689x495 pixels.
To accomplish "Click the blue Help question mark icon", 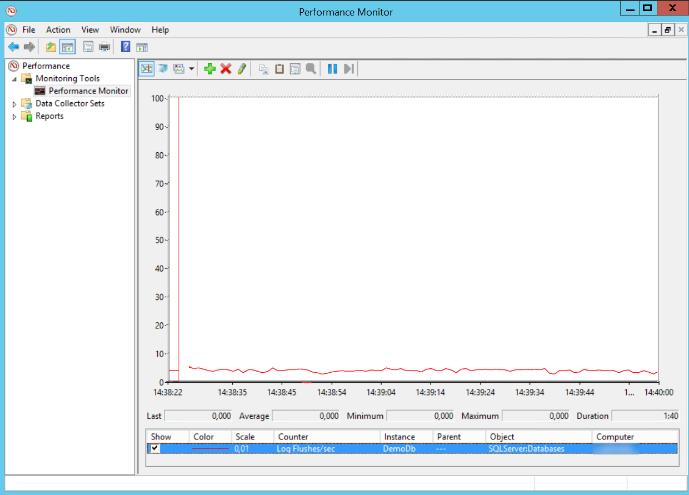I will (126, 47).
